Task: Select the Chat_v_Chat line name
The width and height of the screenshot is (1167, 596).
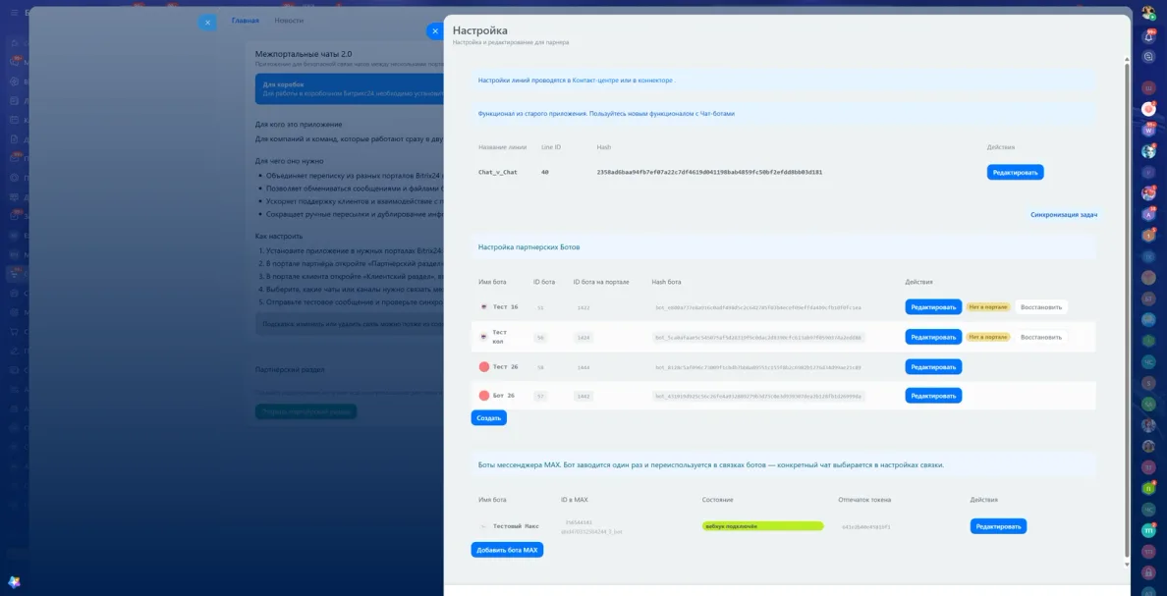Action: click(x=497, y=172)
